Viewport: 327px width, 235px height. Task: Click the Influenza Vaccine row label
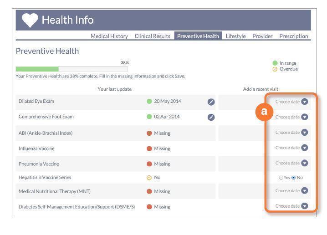tap(36, 148)
